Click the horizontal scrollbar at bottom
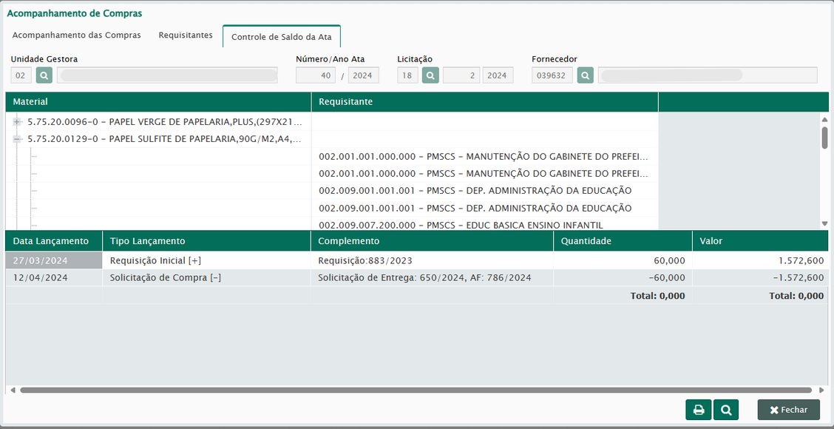Screen dimensions: 834x429 414,390
